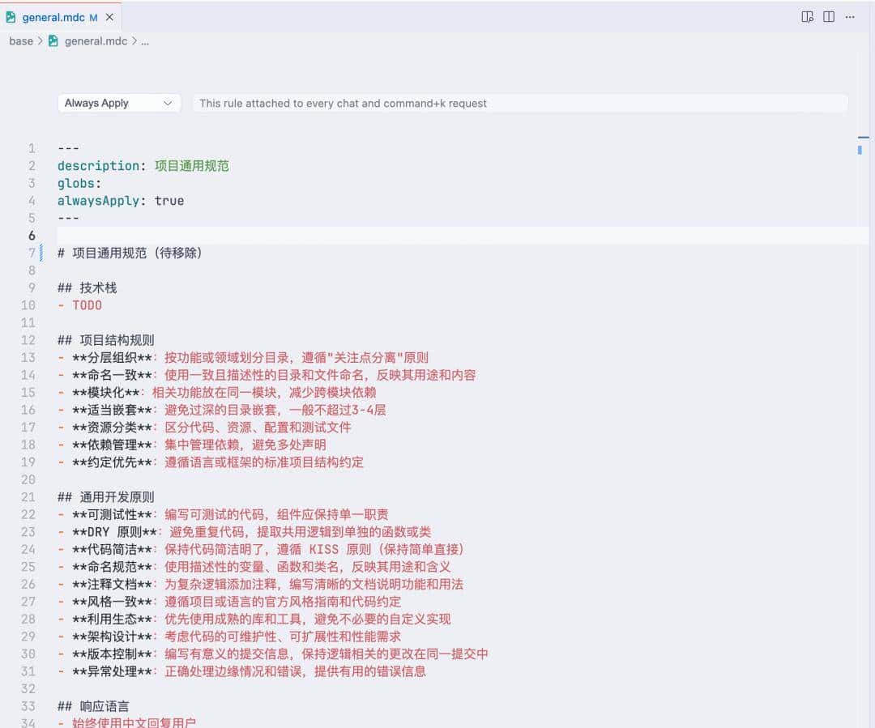Expand the breadcrumb ellipsis after general.mdc

[143, 40]
